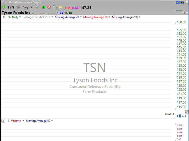Screen dimensions: 189x141
Task: Open the StockMarketMentor.com Daily layout dropdown
Action: pyautogui.click(x=40, y=3)
